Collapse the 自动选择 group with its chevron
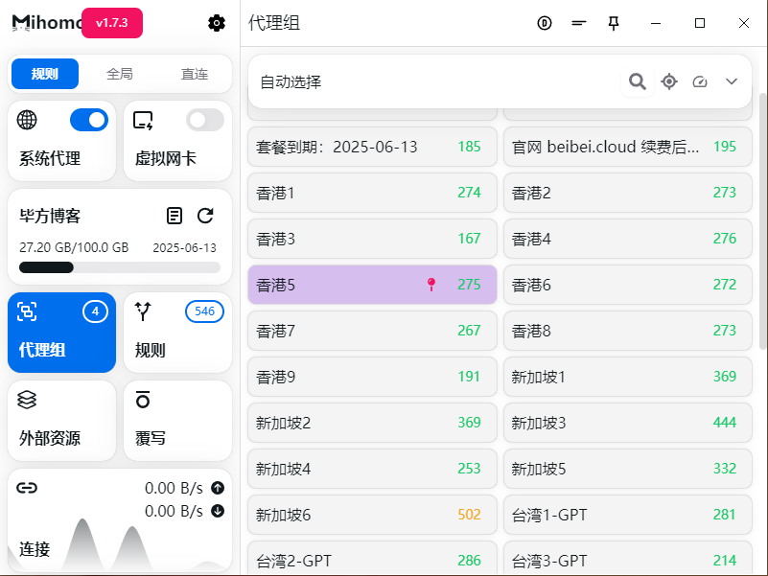 pos(731,81)
